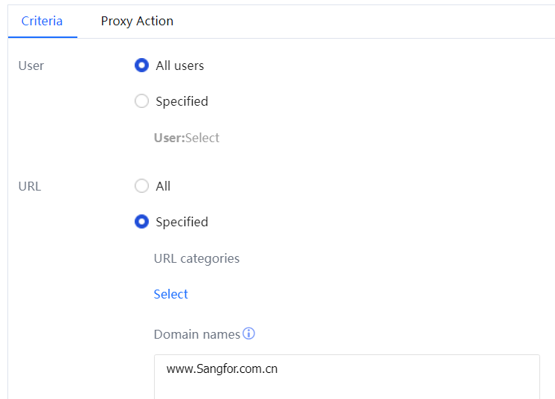Click the www.Sangfor.com.cn entry text
The width and height of the screenshot is (555, 399).
click(x=222, y=368)
